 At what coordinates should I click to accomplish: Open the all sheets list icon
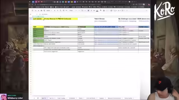coord(38,98)
